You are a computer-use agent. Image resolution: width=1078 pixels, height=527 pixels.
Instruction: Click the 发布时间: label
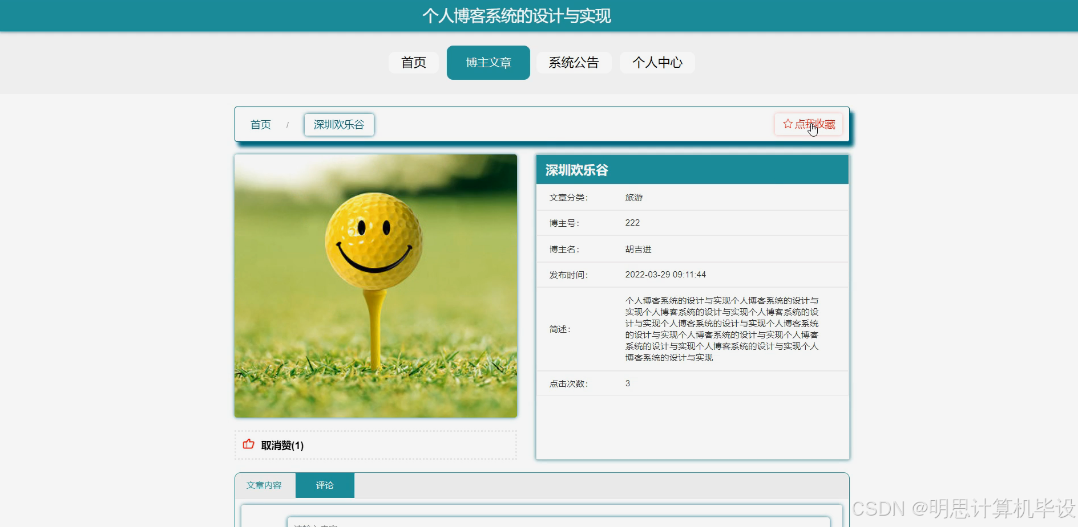pyautogui.click(x=568, y=275)
